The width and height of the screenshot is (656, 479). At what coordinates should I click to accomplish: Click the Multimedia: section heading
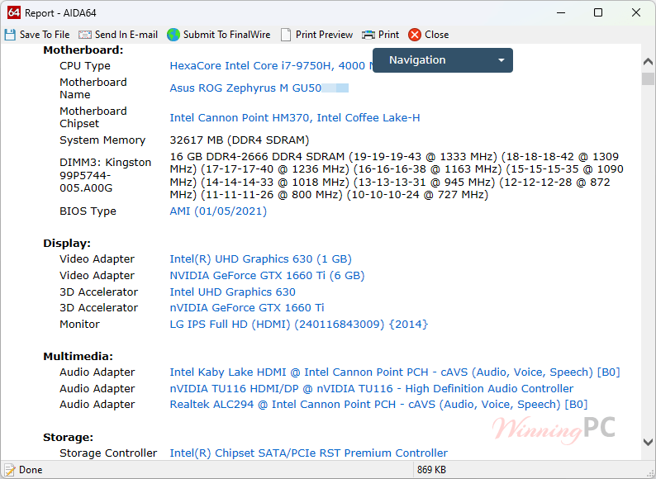pyautogui.click(x=78, y=357)
